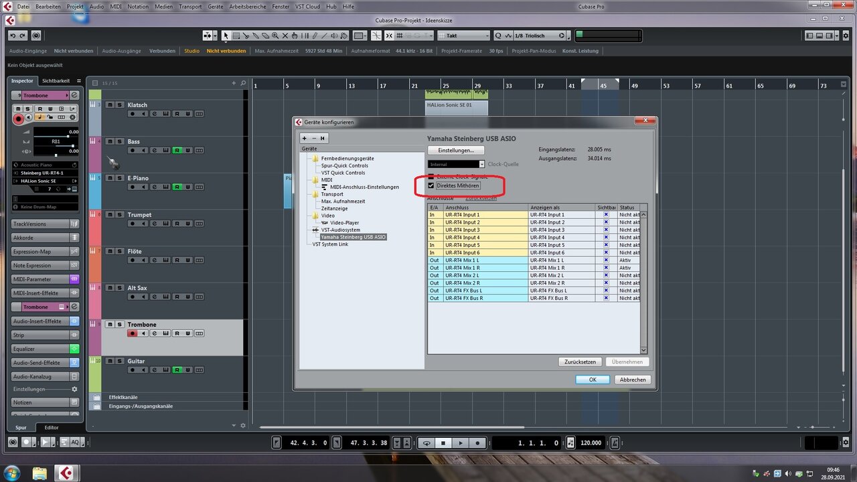Open the Transport menu
Viewport: 857px width, 482px height.
(x=190, y=6)
